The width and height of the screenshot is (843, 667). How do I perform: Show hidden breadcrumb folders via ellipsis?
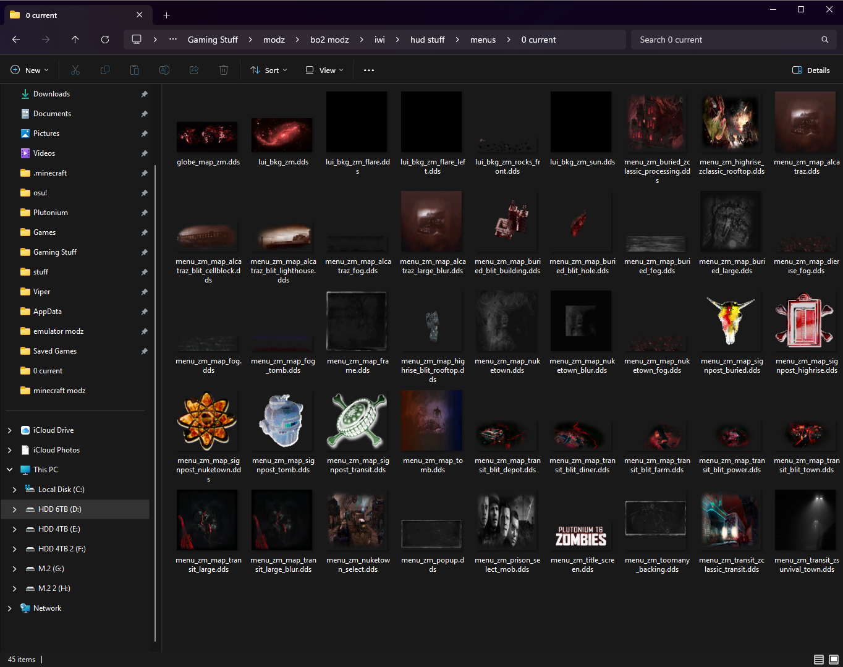click(174, 40)
